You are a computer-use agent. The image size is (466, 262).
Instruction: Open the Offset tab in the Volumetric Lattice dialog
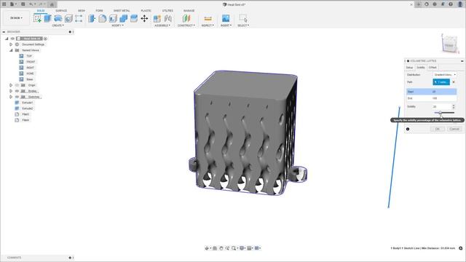pos(433,68)
